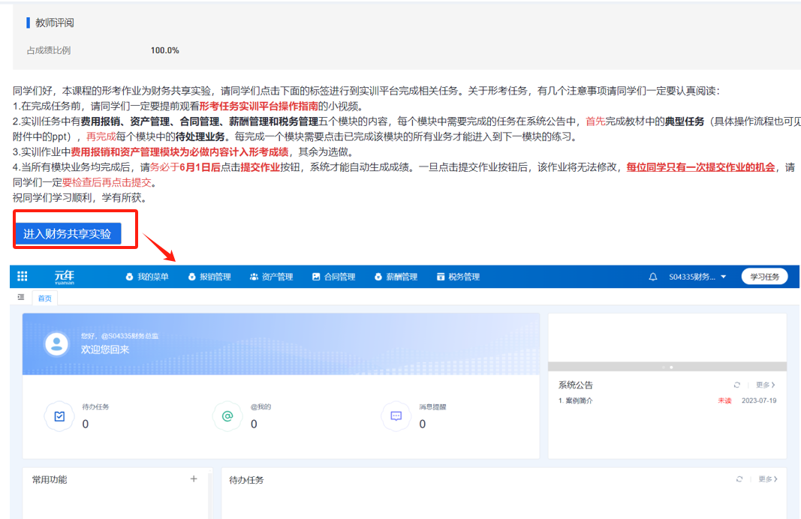Image resolution: width=801 pixels, height=519 pixels.
Task: Refresh the 待办任务 list panel
Action: click(x=739, y=478)
